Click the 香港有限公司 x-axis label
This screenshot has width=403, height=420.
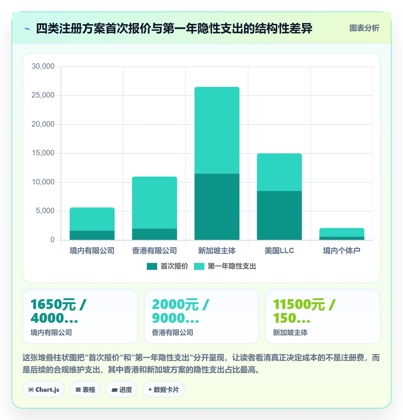tap(155, 251)
